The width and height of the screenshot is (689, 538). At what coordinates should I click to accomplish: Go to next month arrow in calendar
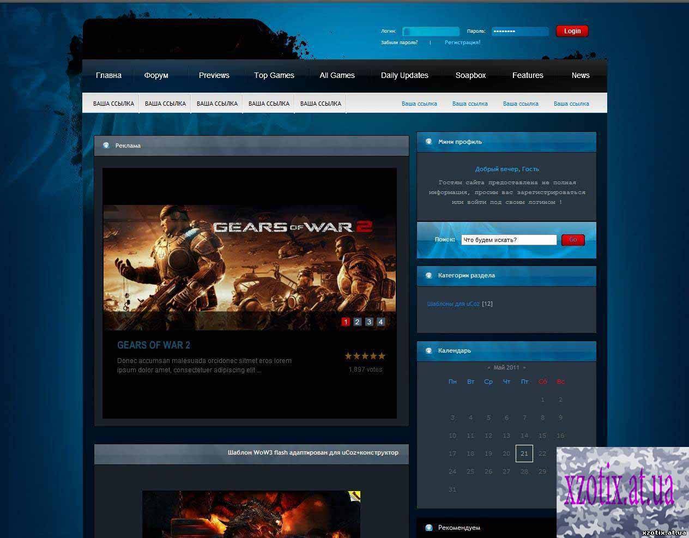(x=524, y=368)
